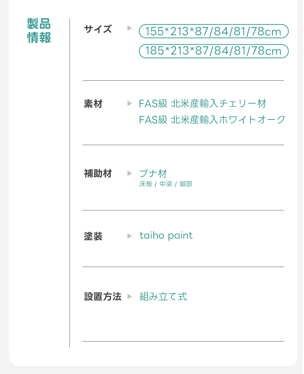
Task: Click the サイズ row label
Action: [x=98, y=29]
